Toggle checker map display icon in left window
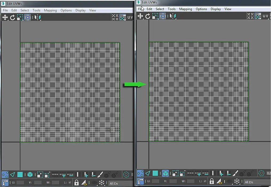 click(123, 17)
